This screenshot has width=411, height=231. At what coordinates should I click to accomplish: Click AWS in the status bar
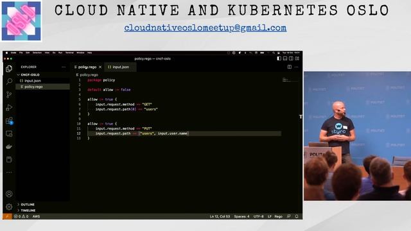coord(36,217)
